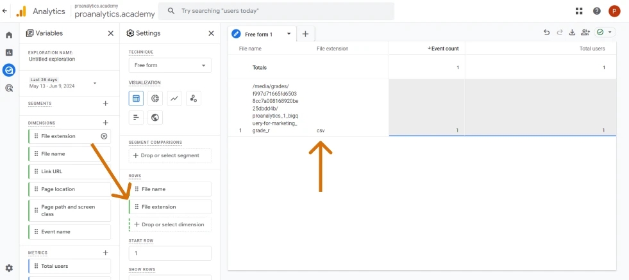Select the Free form 1 tab
This screenshot has height=280, width=629.
258,35
